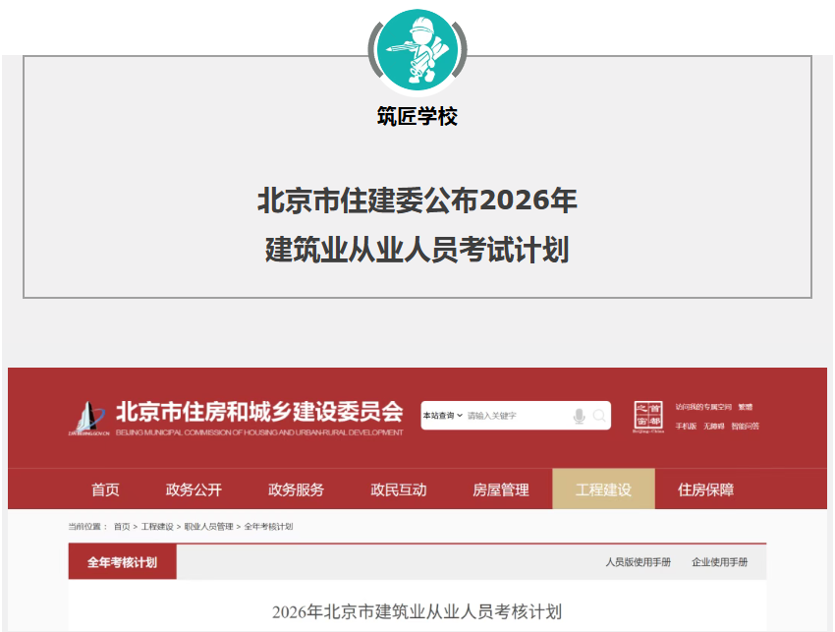
Task: Select the 政民互动 menu item
Action: click(398, 489)
